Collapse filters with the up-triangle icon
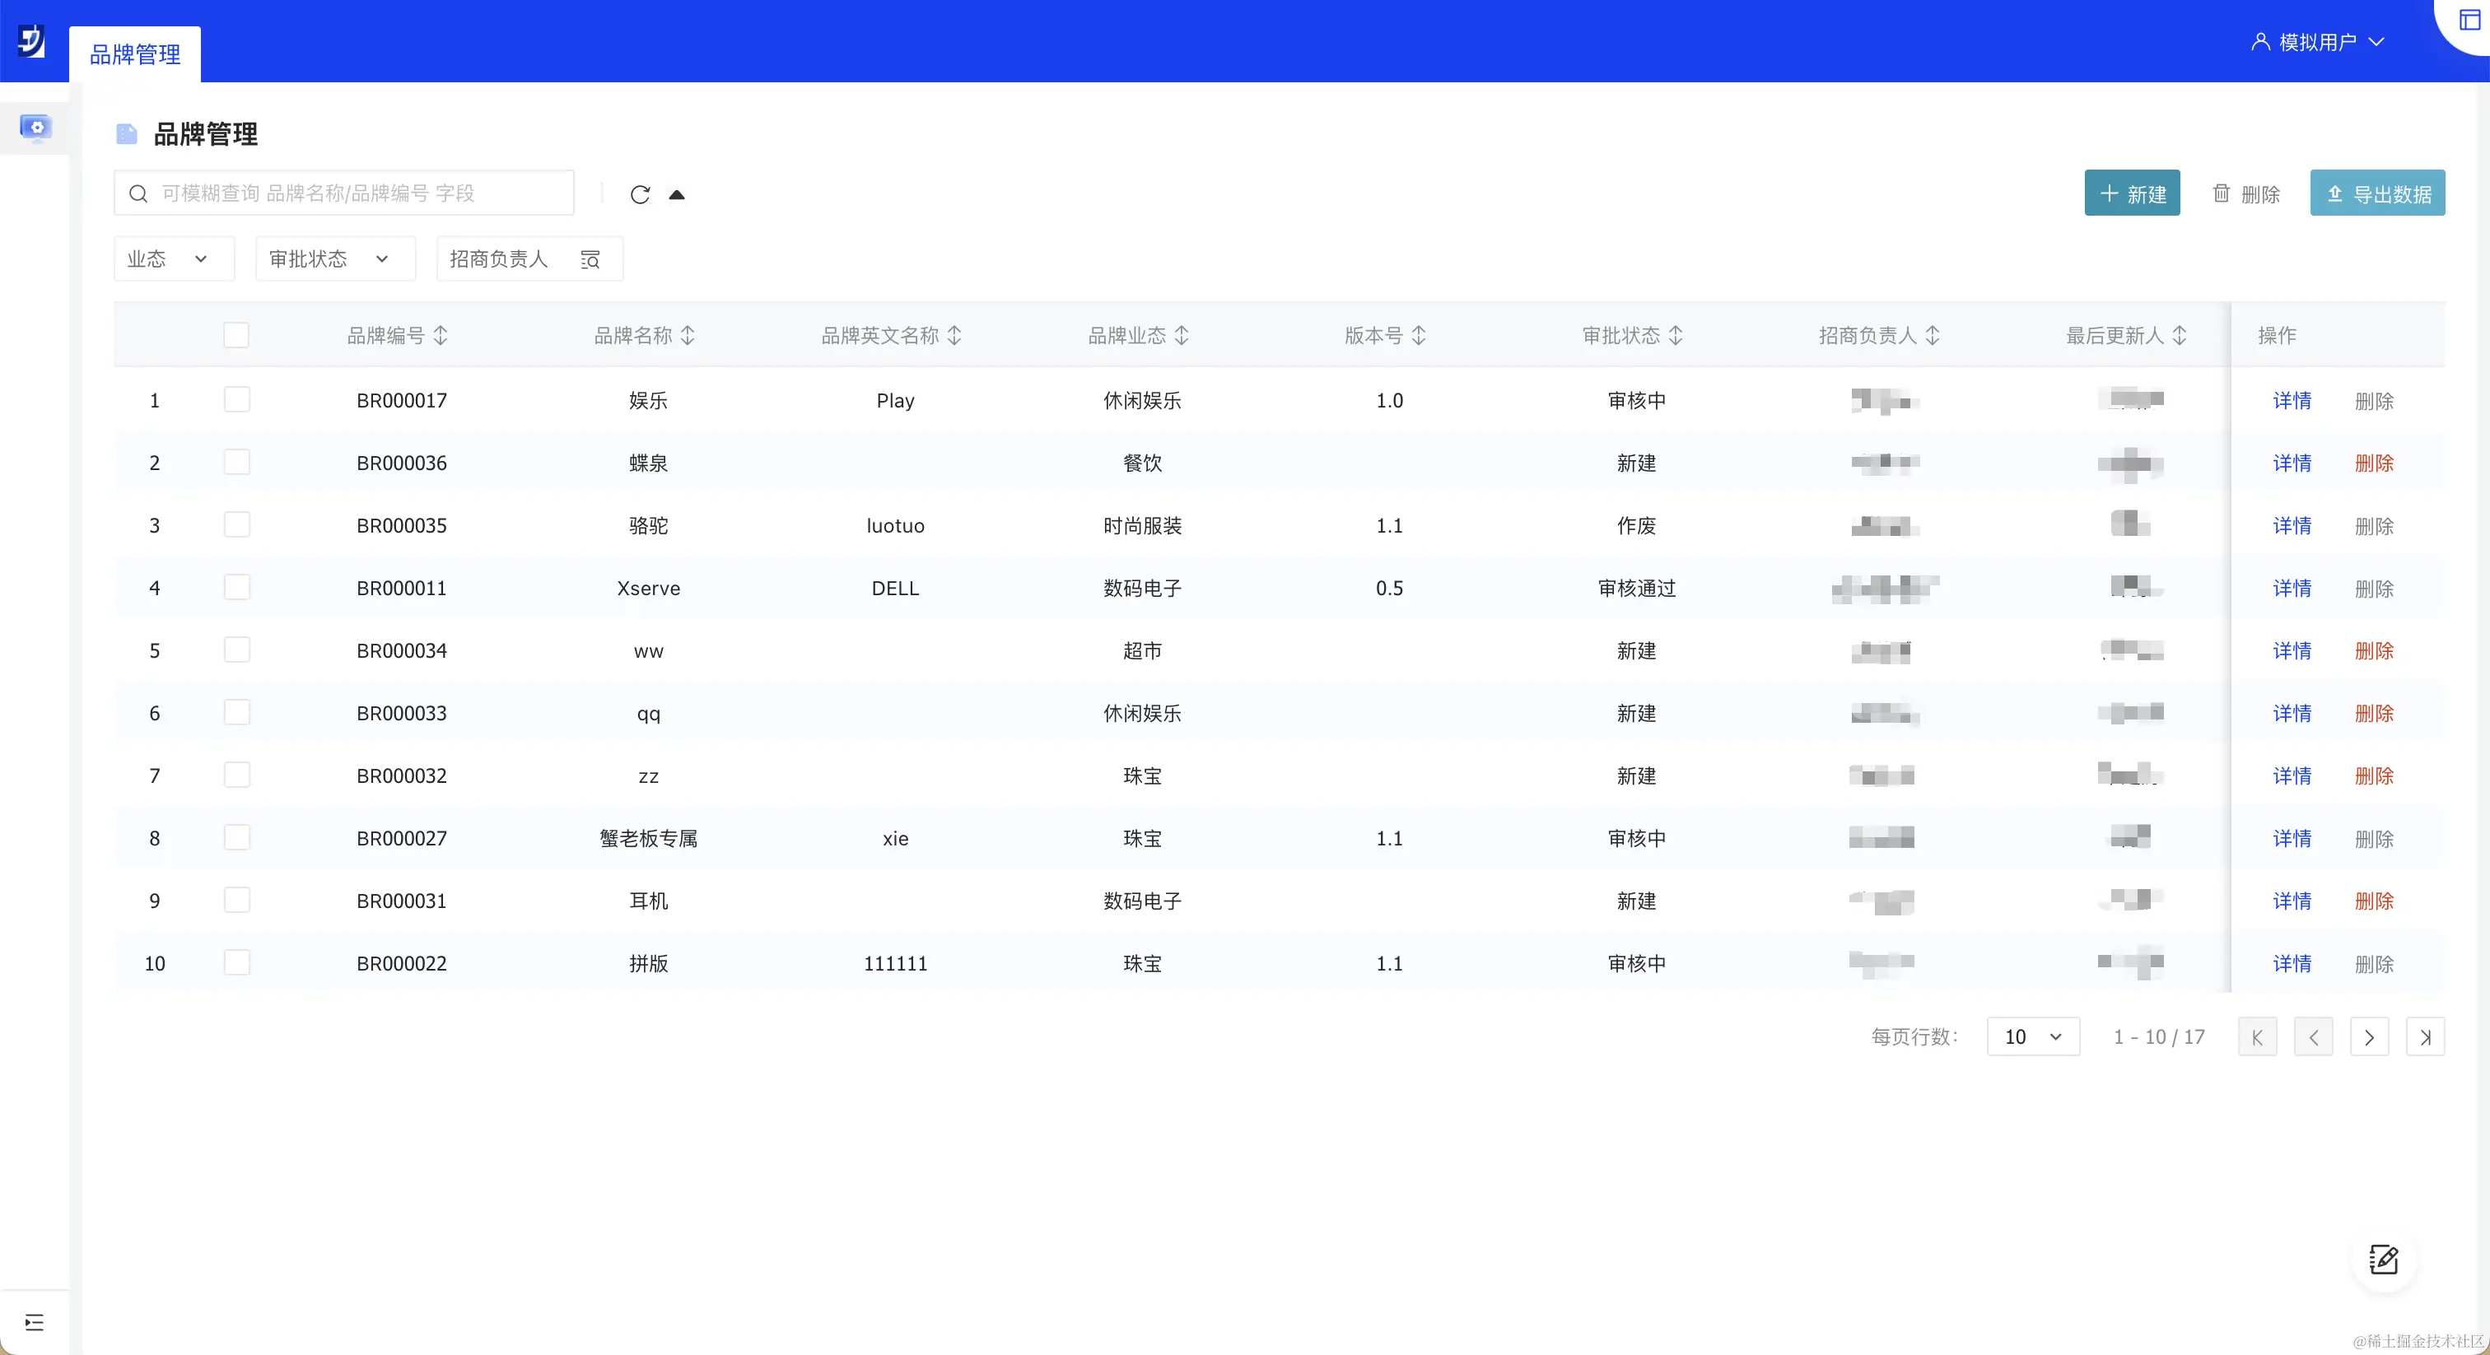2490x1355 pixels. tap(677, 194)
